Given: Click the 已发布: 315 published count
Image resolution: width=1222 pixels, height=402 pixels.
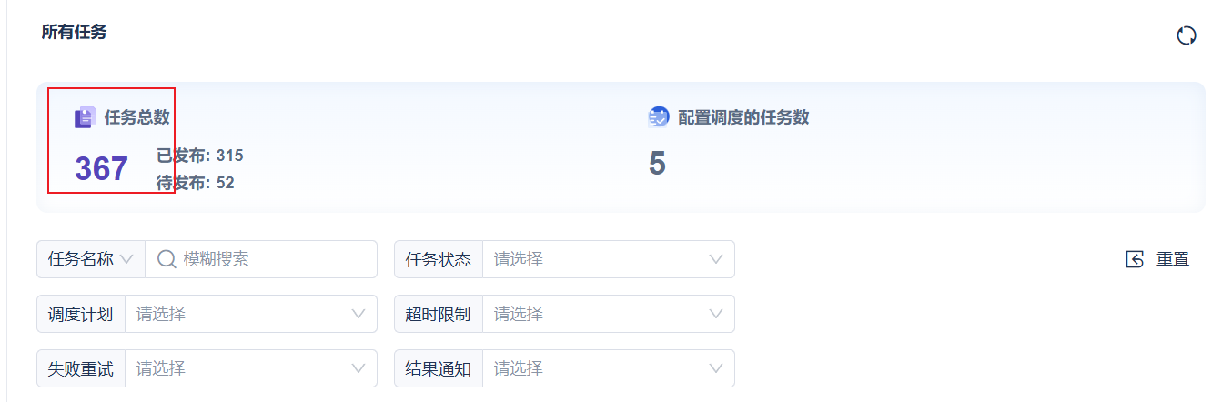Looking at the screenshot, I should (x=200, y=156).
